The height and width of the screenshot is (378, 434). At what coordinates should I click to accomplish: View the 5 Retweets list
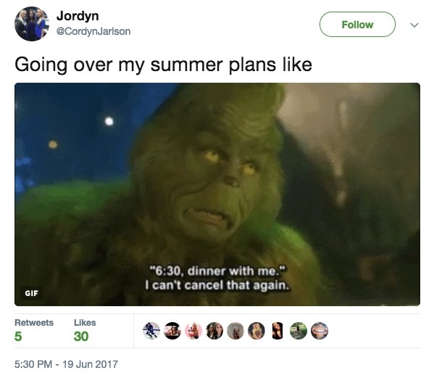pyautogui.click(x=34, y=330)
